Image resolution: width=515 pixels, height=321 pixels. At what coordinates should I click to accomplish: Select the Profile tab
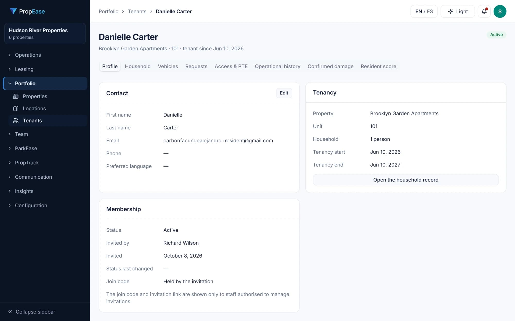[110, 66]
